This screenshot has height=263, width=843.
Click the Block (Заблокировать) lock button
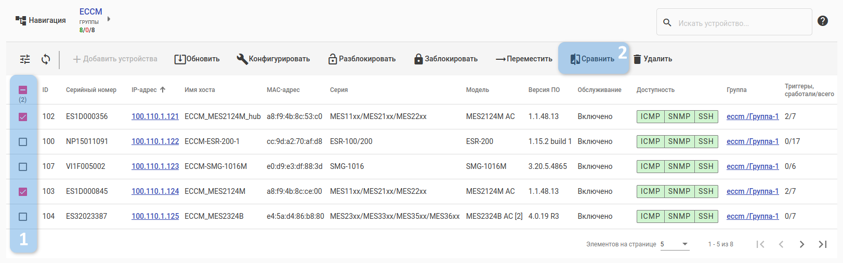[446, 59]
